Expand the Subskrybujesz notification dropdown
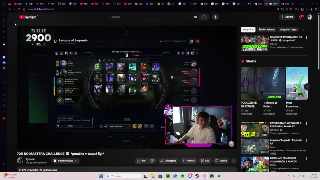The image size is (320, 180). tap(76, 161)
